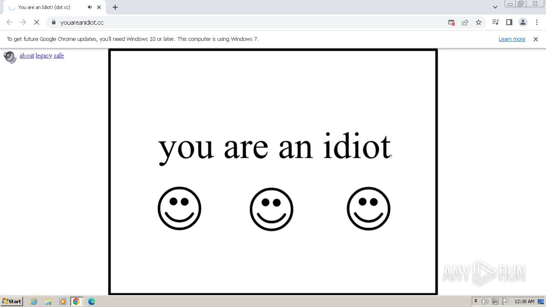Viewport: 546px width, 307px height.
Task: Close the 'You are an Idiot!' tab
Action: click(99, 7)
